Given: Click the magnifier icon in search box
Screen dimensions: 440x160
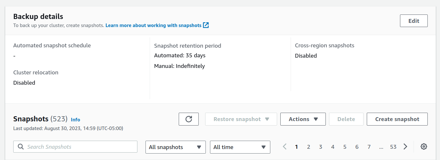Looking at the screenshot, I should click(21, 147).
